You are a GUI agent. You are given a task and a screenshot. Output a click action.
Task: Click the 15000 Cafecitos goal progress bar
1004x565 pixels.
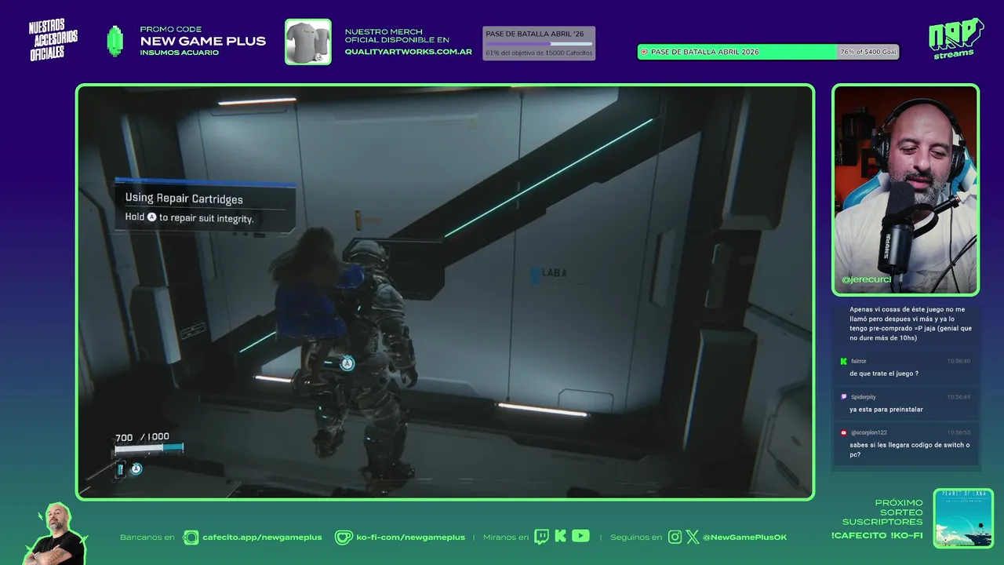539,43
